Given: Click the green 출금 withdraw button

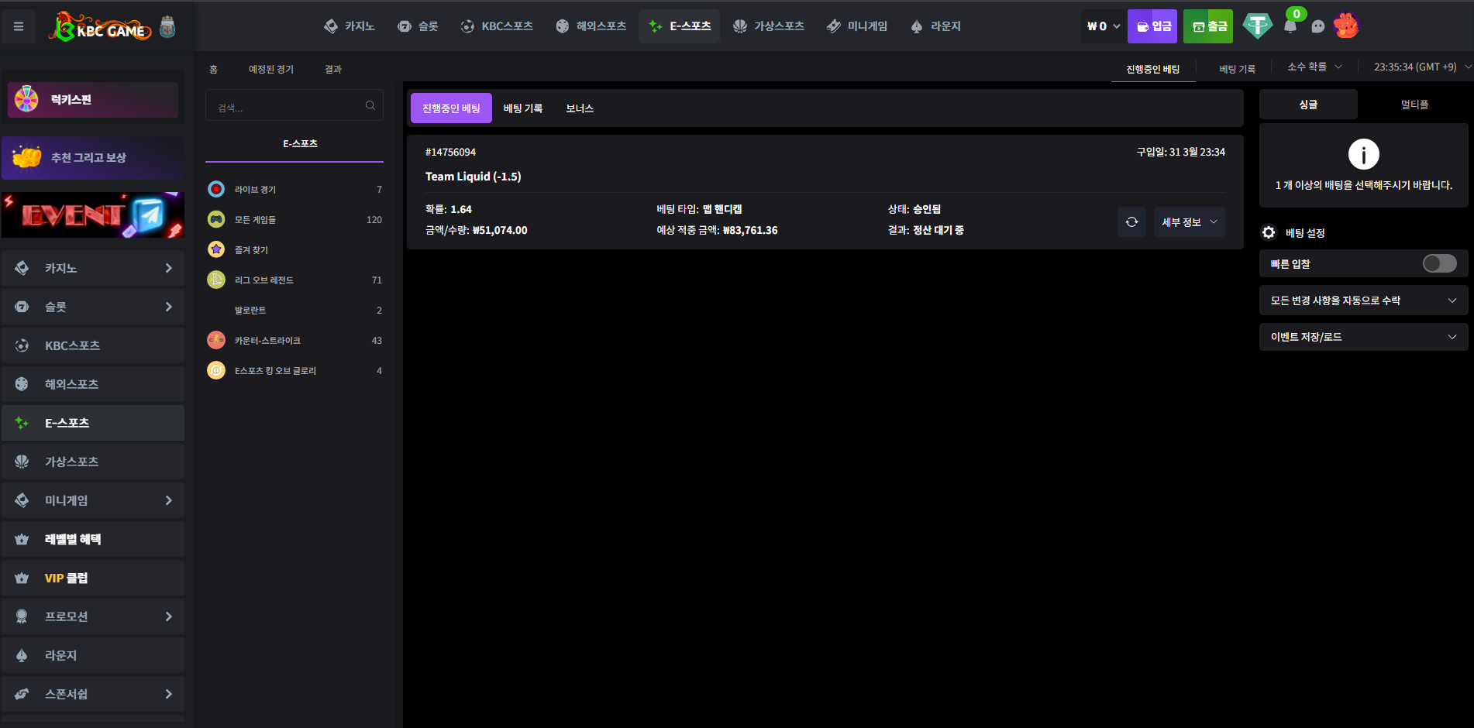Looking at the screenshot, I should click(x=1208, y=26).
